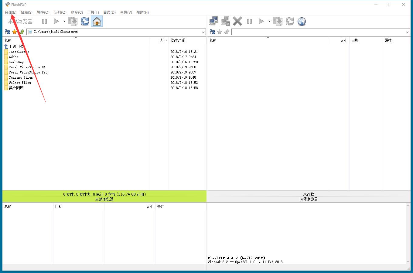413x273 pixels.
Task: Select the WeChat Files folder
Action: coord(18,83)
